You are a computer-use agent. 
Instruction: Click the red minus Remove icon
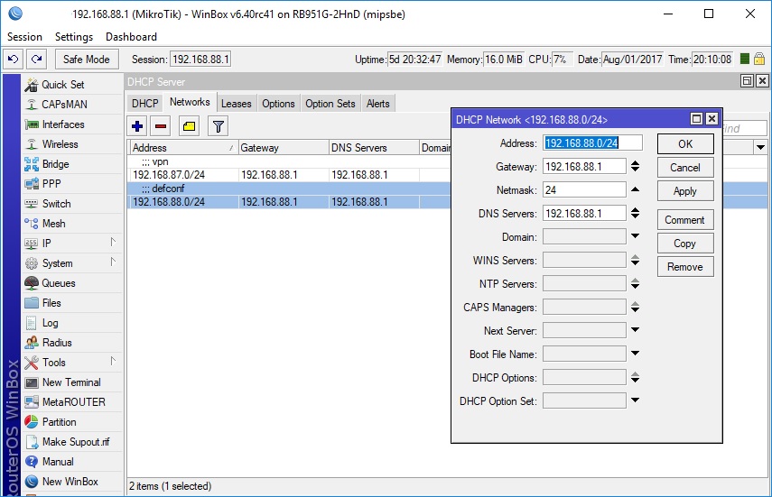point(160,126)
